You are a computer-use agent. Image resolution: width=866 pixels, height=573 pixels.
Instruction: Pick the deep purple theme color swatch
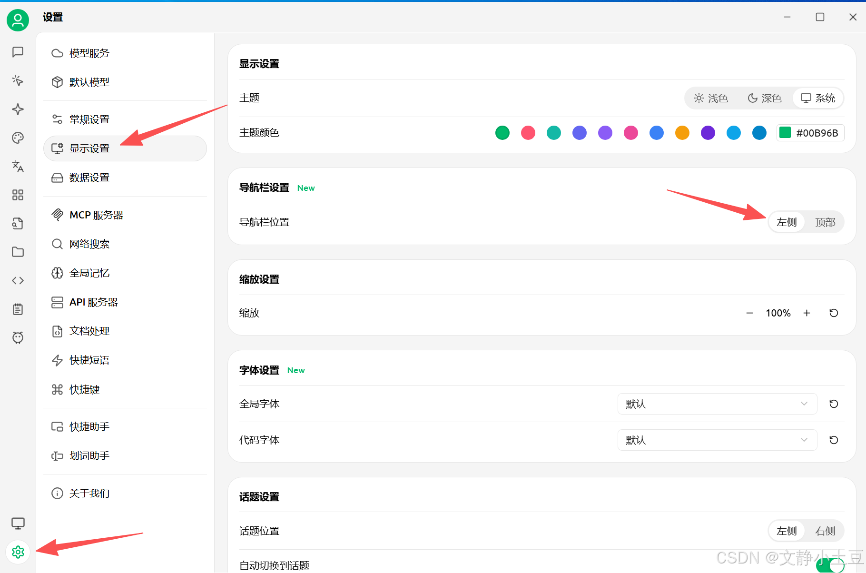(x=708, y=133)
